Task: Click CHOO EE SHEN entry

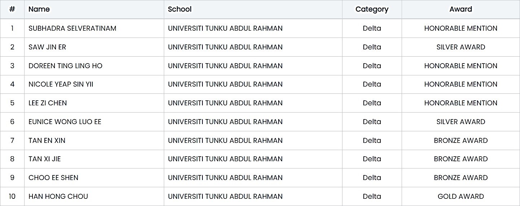Action: pyautogui.click(x=53, y=177)
